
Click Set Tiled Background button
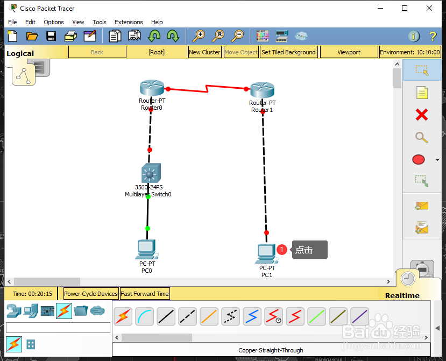288,52
